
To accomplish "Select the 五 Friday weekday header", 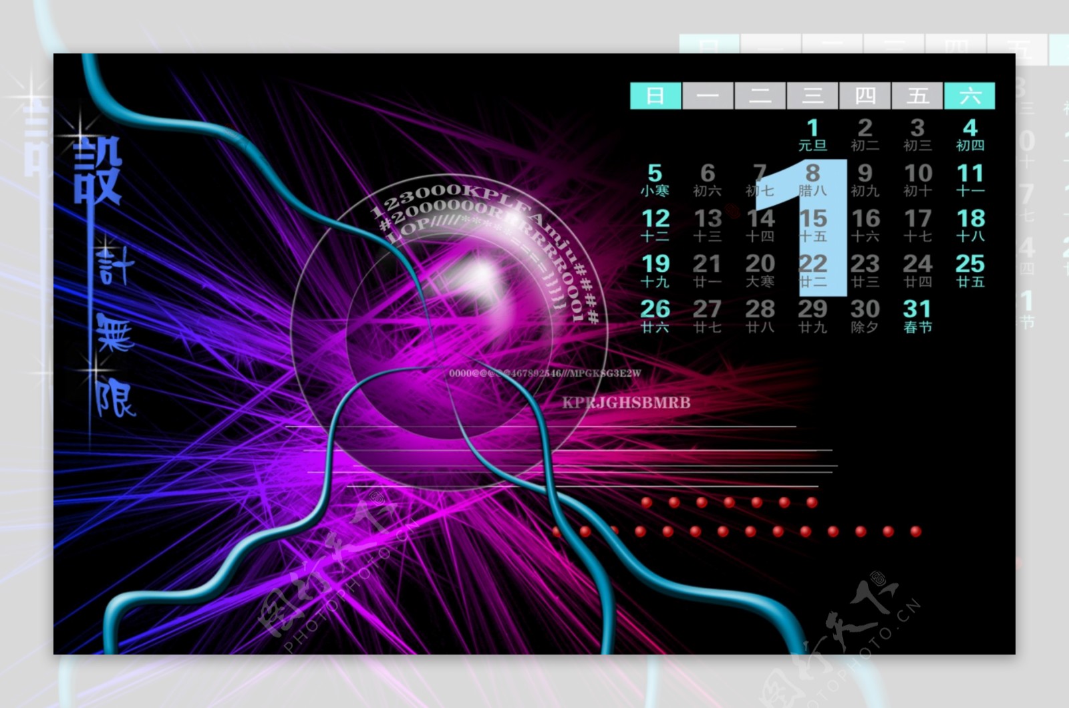I will (x=917, y=96).
